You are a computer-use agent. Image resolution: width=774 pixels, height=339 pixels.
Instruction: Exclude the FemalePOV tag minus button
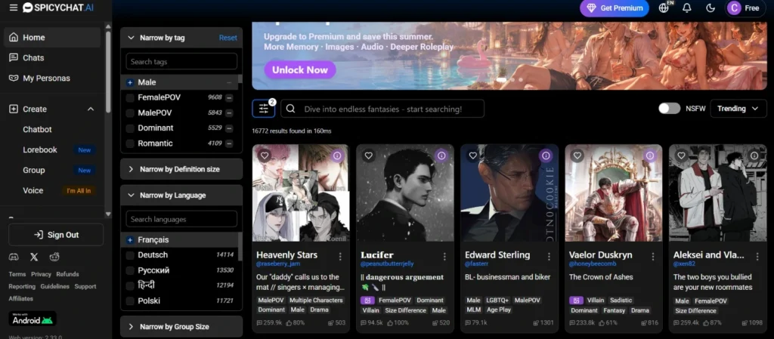(229, 97)
